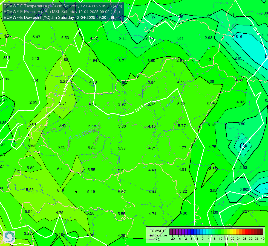Click the dew point value 6.11
Image resolution: width=268 pixels, height=246 pixels.
click(61, 169)
